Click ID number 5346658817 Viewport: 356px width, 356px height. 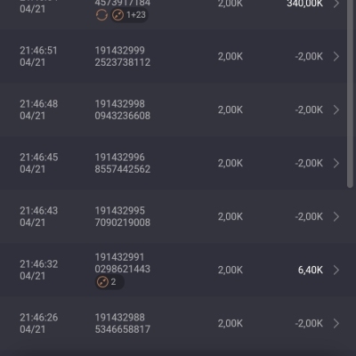(123, 329)
